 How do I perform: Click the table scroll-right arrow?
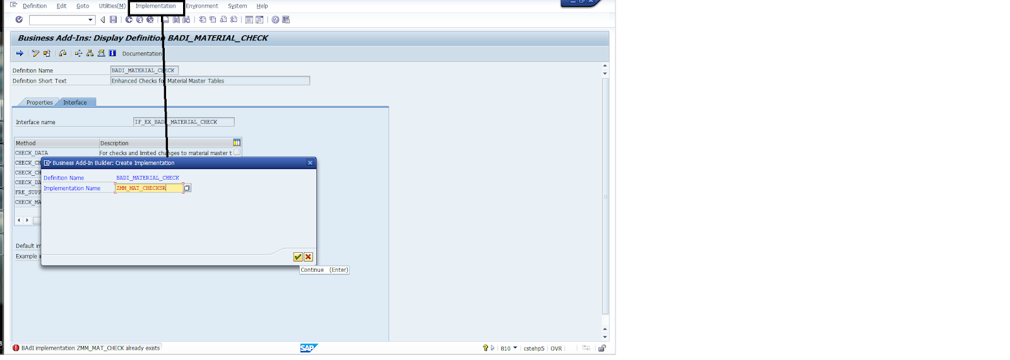coord(27,220)
